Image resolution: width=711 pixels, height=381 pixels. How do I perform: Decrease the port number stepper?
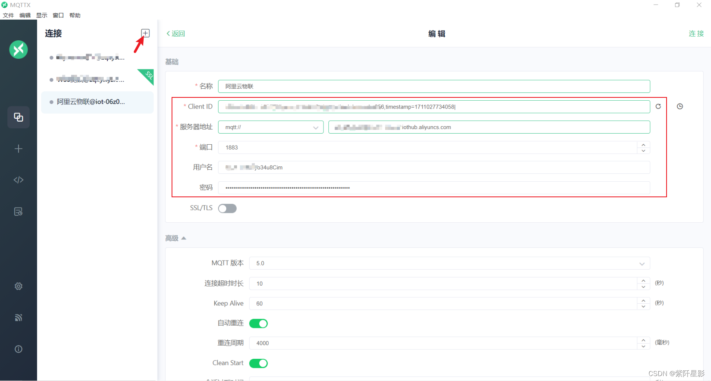644,151
